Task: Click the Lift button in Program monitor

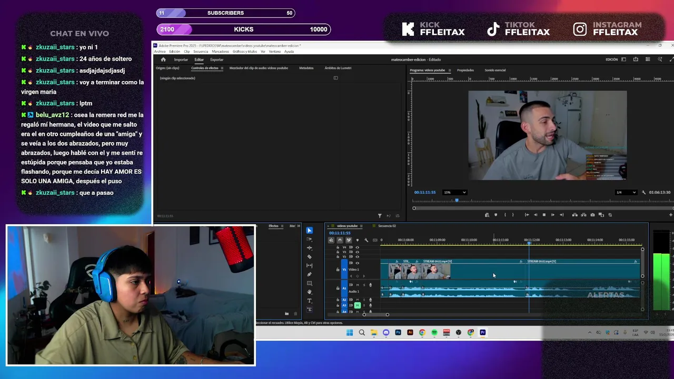Action: tap(574, 215)
